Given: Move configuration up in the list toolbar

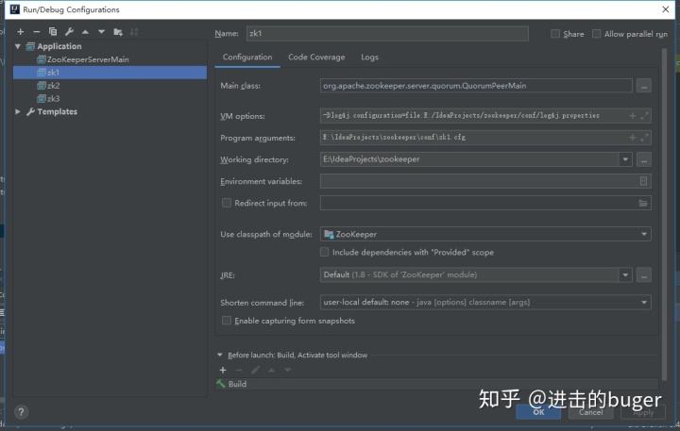Looking at the screenshot, I should (x=85, y=32).
